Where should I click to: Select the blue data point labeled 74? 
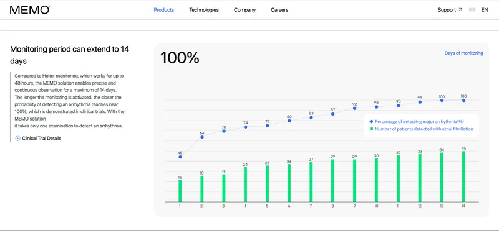click(x=245, y=127)
